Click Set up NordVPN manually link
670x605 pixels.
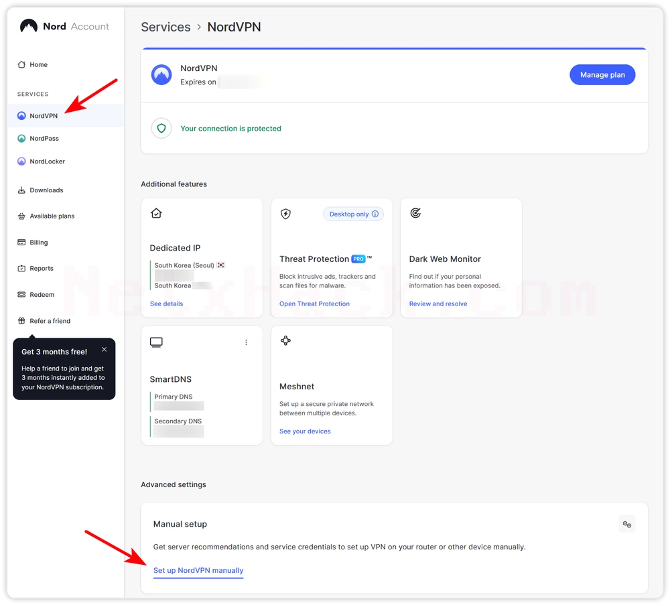tap(198, 570)
